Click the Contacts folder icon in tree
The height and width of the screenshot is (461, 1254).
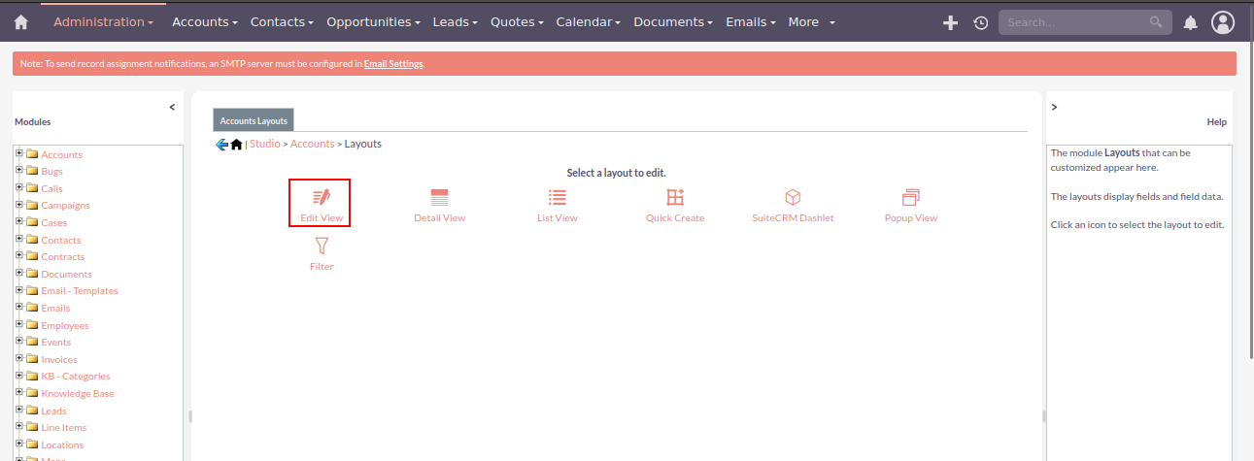pos(32,240)
